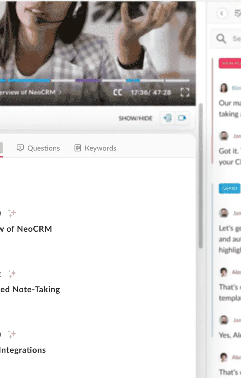Toggle closed captions with the CC icon
Screen dimensions: 241x378
coord(118,92)
